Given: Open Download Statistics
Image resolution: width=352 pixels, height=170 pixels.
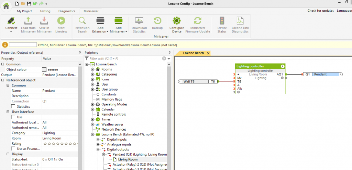Looking at the screenshot, I should pos(139,25).
